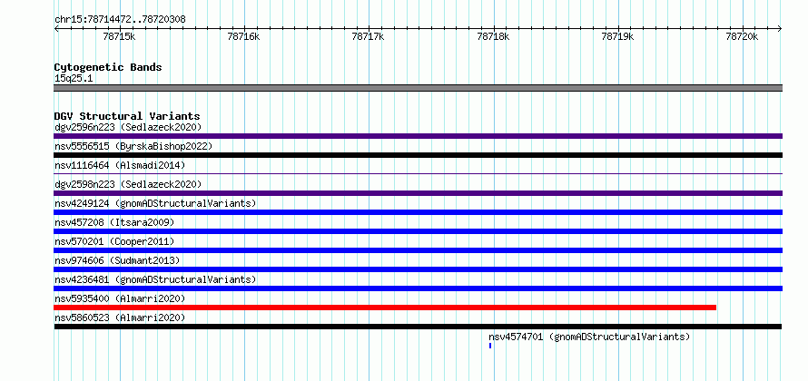Image resolution: width=808 pixels, height=381 pixels.
Task: Open the nsv974606 (Sudmant2013) variant label
Action: pyautogui.click(x=117, y=260)
